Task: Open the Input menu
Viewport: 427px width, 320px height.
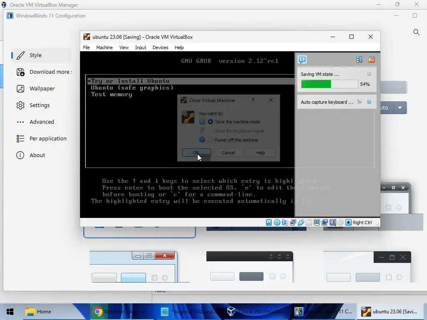Action: 141,47
